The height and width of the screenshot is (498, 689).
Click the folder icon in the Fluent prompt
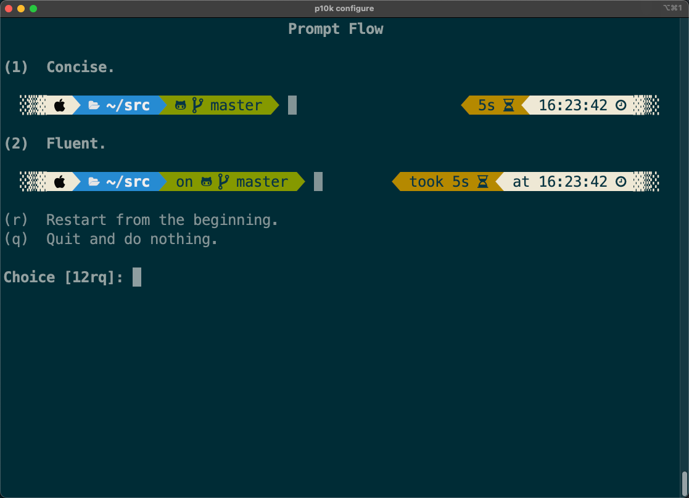[x=94, y=182]
